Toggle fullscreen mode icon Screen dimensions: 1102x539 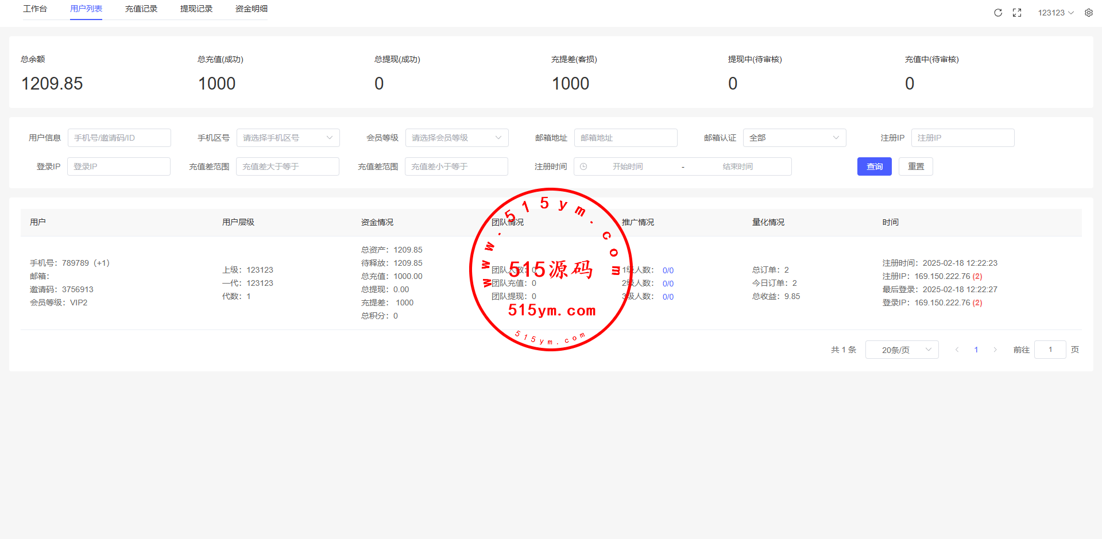[x=1017, y=13]
